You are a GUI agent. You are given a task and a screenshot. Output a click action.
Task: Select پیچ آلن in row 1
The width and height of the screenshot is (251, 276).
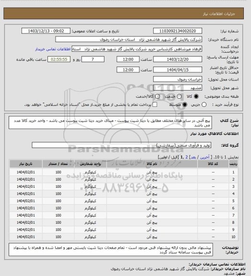pyautogui.click(x=152, y=172)
